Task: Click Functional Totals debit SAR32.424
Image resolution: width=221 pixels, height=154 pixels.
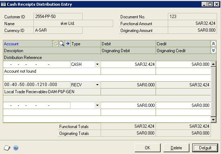Action: (128, 126)
